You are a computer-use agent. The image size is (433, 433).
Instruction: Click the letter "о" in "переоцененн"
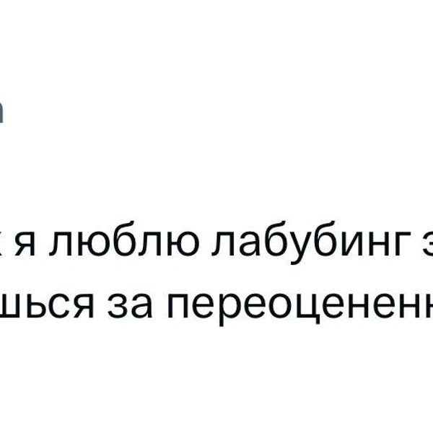pyautogui.click(x=281, y=306)
